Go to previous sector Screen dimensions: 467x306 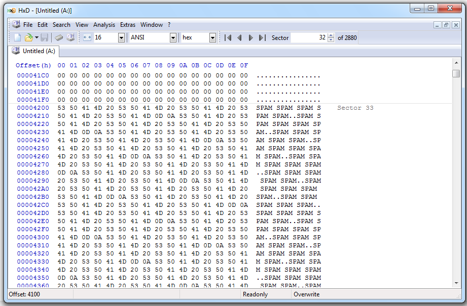tap(239, 38)
